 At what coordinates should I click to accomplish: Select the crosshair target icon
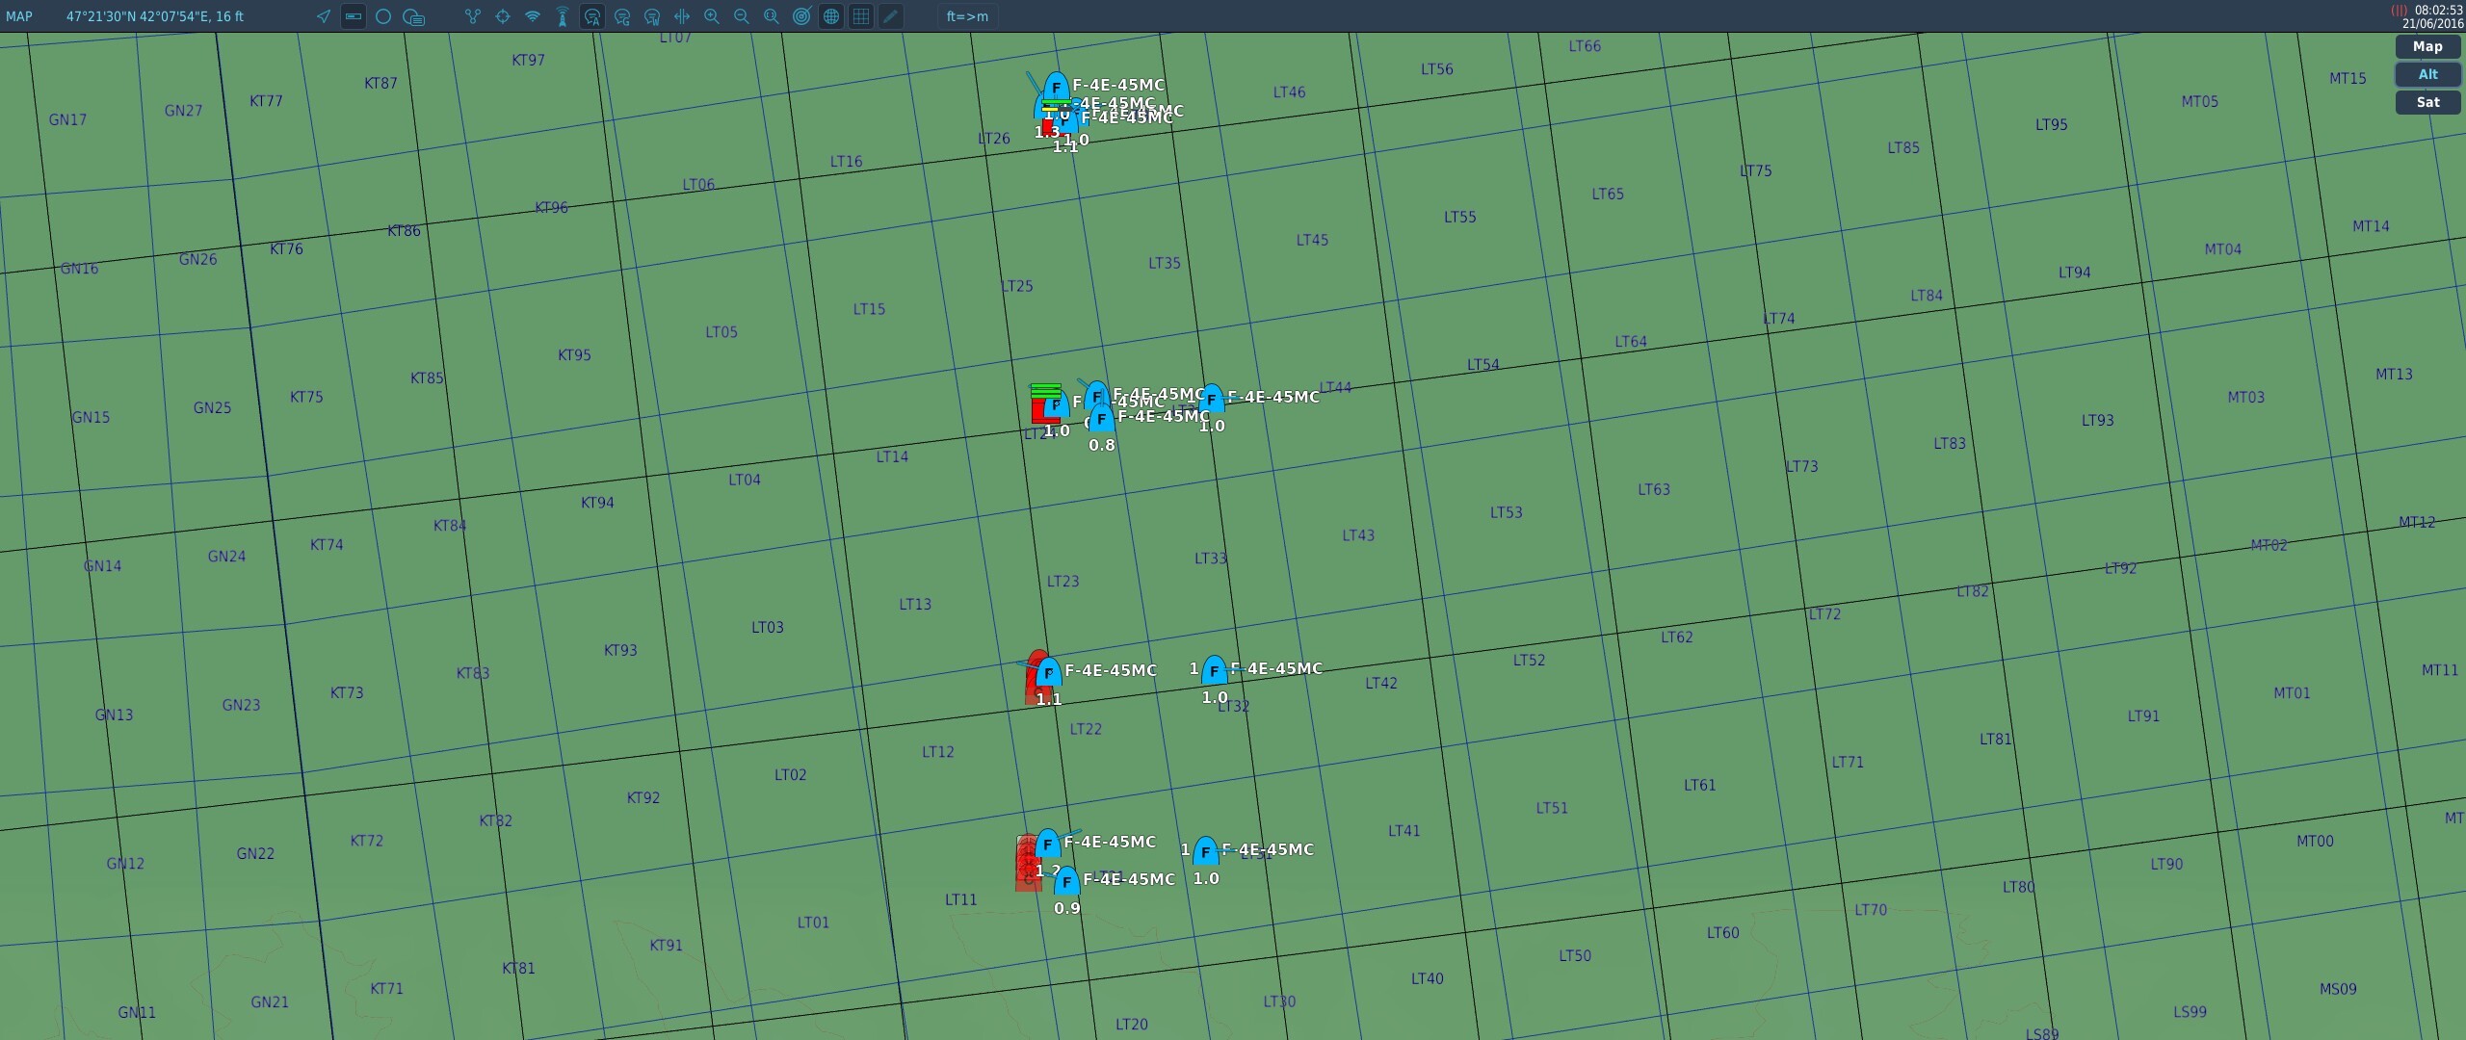[503, 16]
